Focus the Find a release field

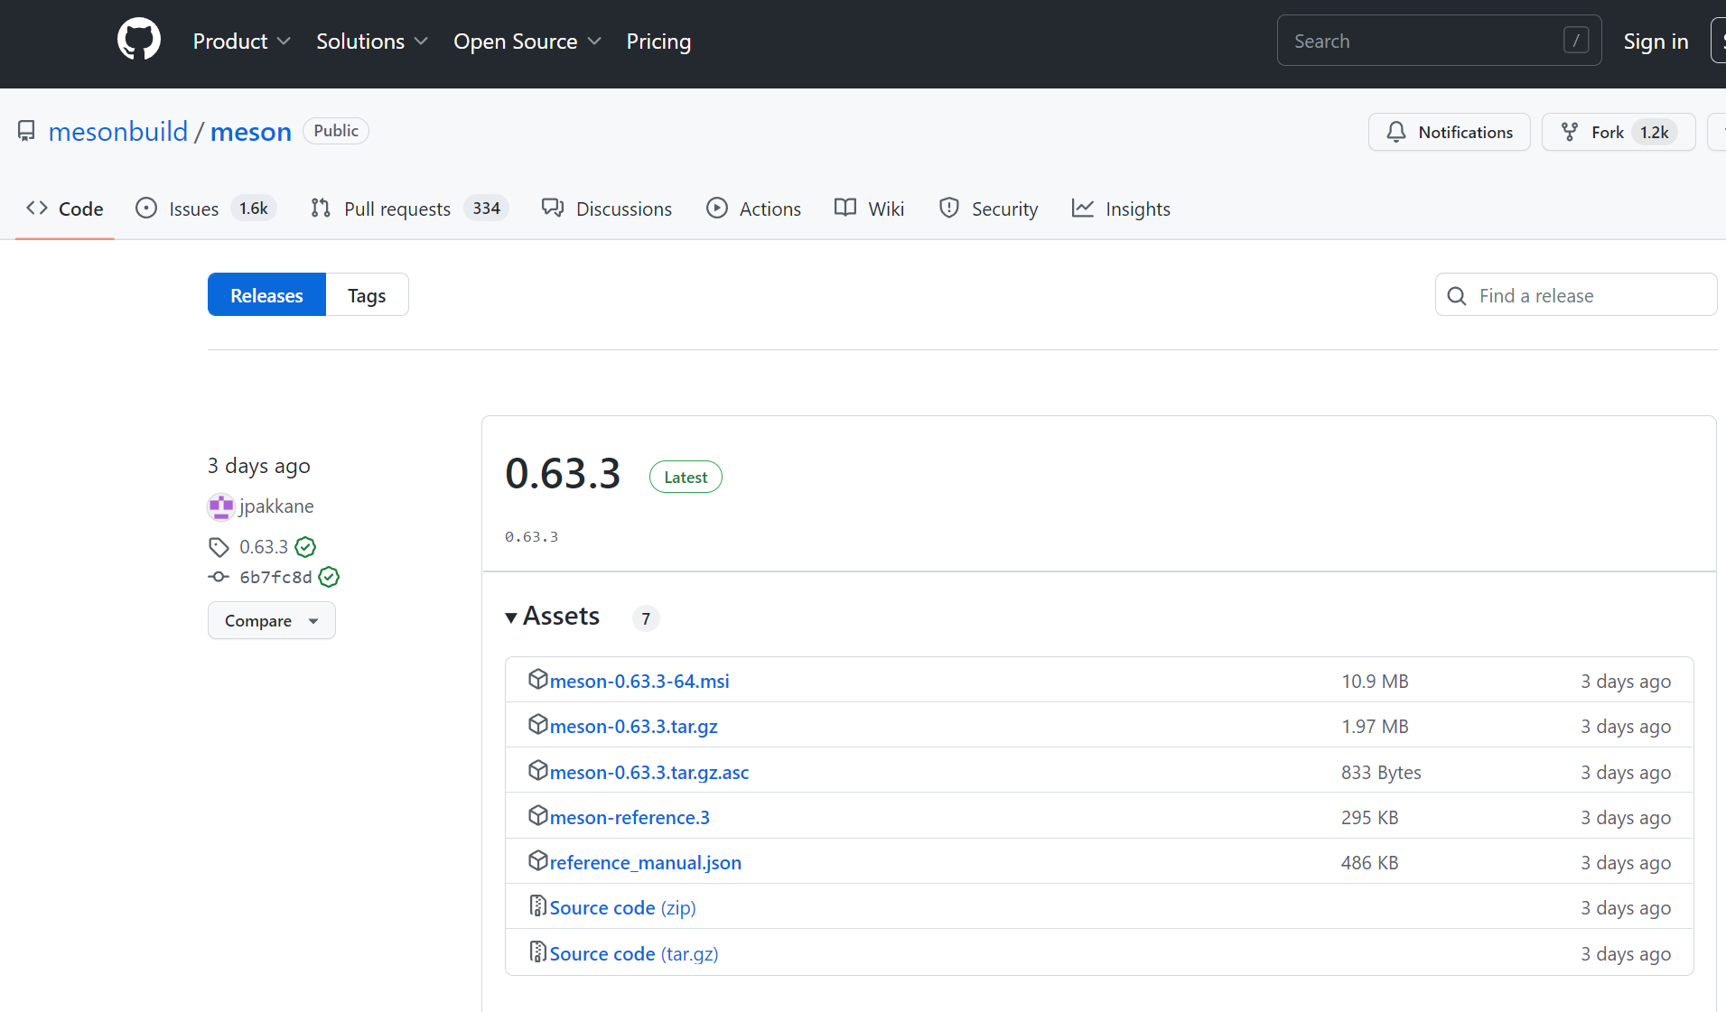pyautogui.click(x=1576, y=295)
